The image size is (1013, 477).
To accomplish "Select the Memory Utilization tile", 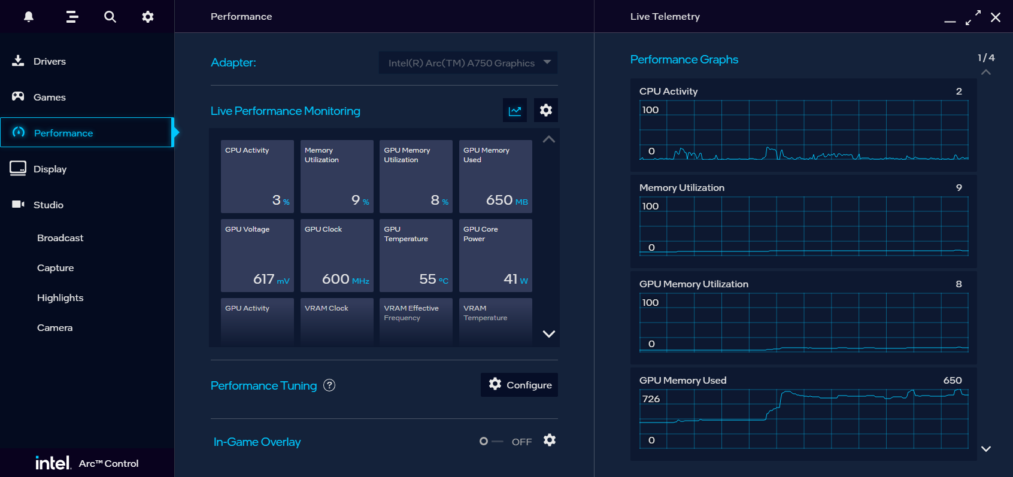I will point(337,177).
